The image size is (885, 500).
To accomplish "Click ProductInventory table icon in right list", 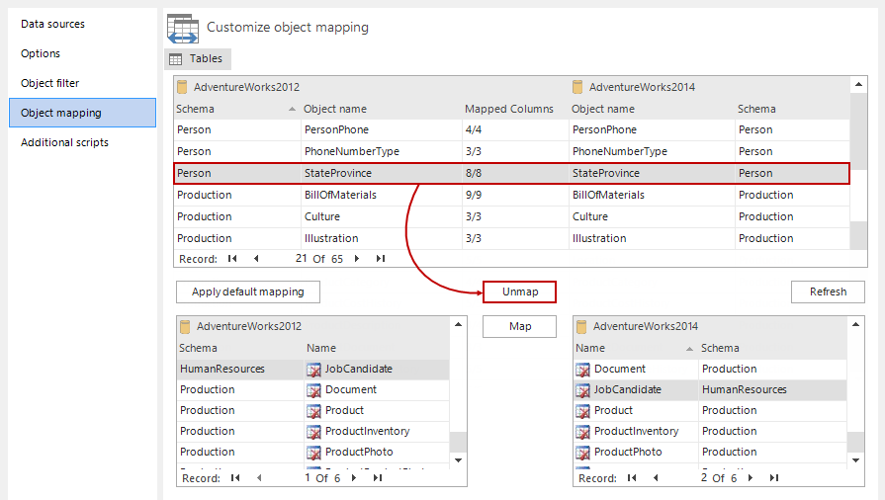I will click(582, 432).
